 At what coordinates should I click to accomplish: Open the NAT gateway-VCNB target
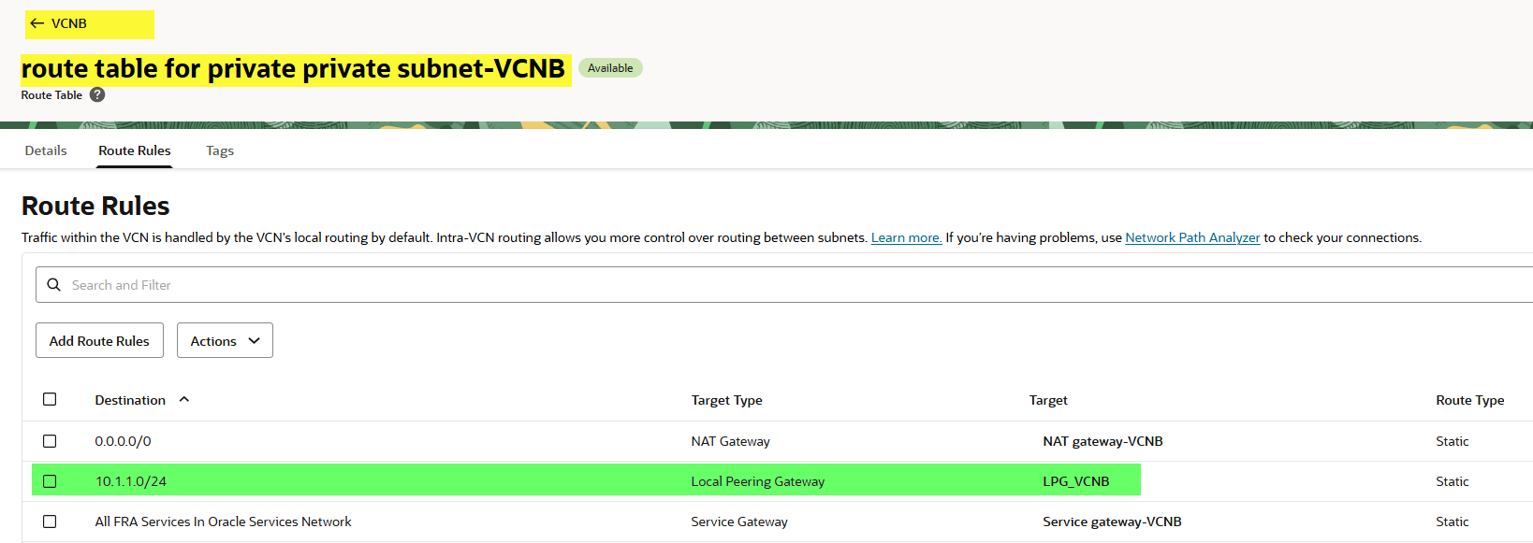[x=1102, y=441]
